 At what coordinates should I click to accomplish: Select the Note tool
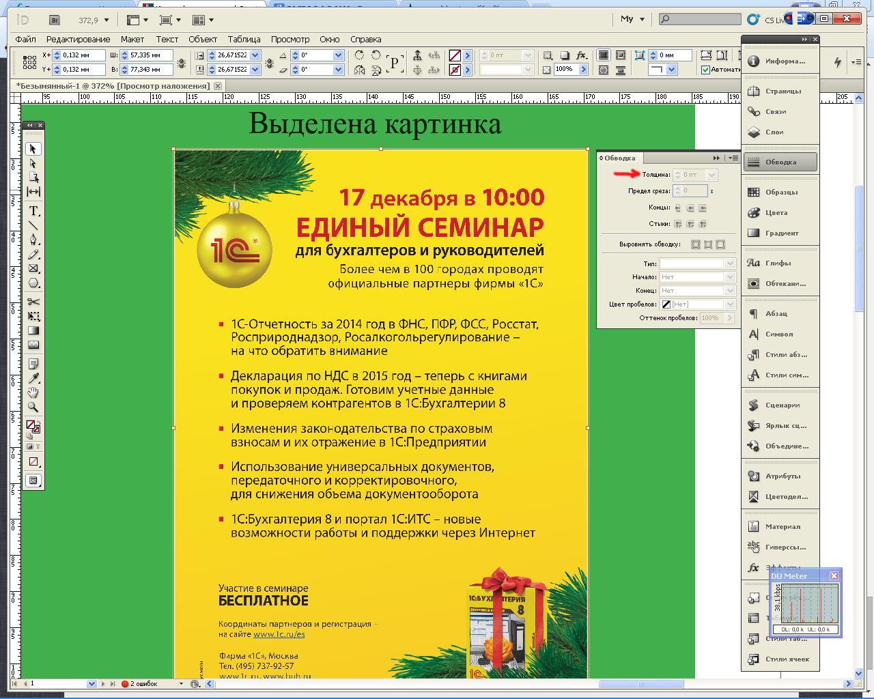pos(33,364)
